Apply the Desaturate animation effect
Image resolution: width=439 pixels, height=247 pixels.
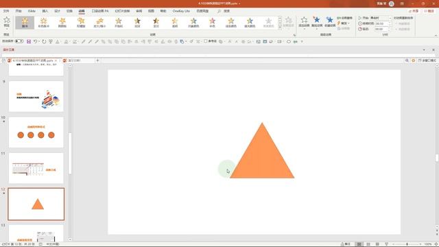(x=119, y=23)
